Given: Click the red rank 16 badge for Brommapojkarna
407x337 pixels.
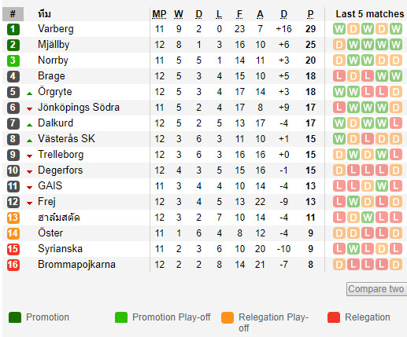Looking at the screenshot, I should [13, 265].
